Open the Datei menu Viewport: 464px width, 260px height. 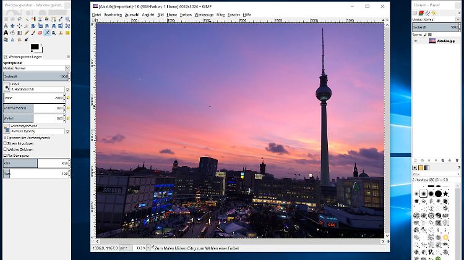coord(97,14)
